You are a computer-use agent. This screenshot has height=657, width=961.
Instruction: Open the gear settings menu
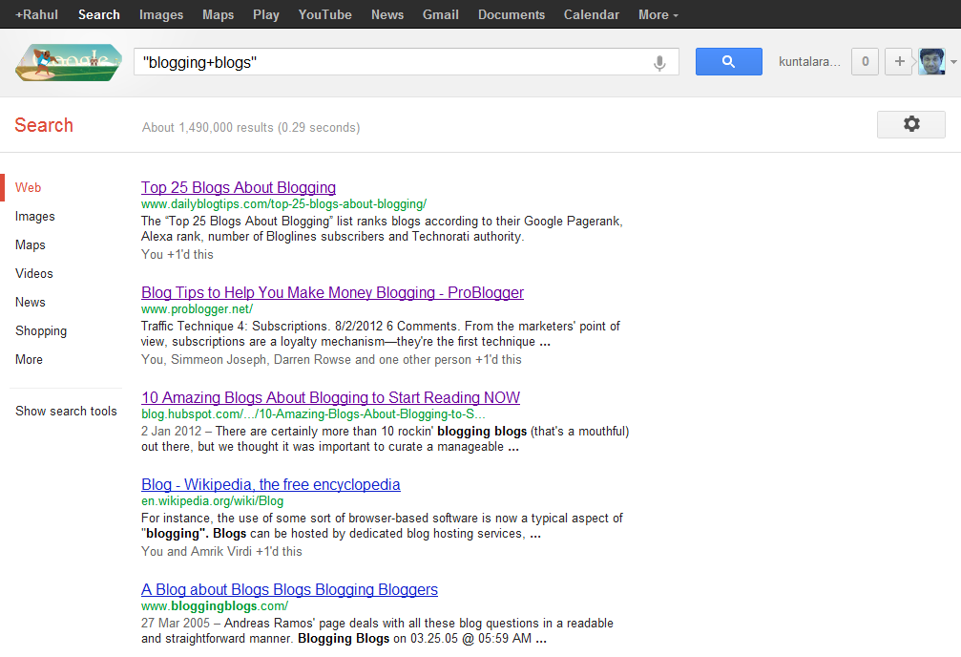coord(911,124)
